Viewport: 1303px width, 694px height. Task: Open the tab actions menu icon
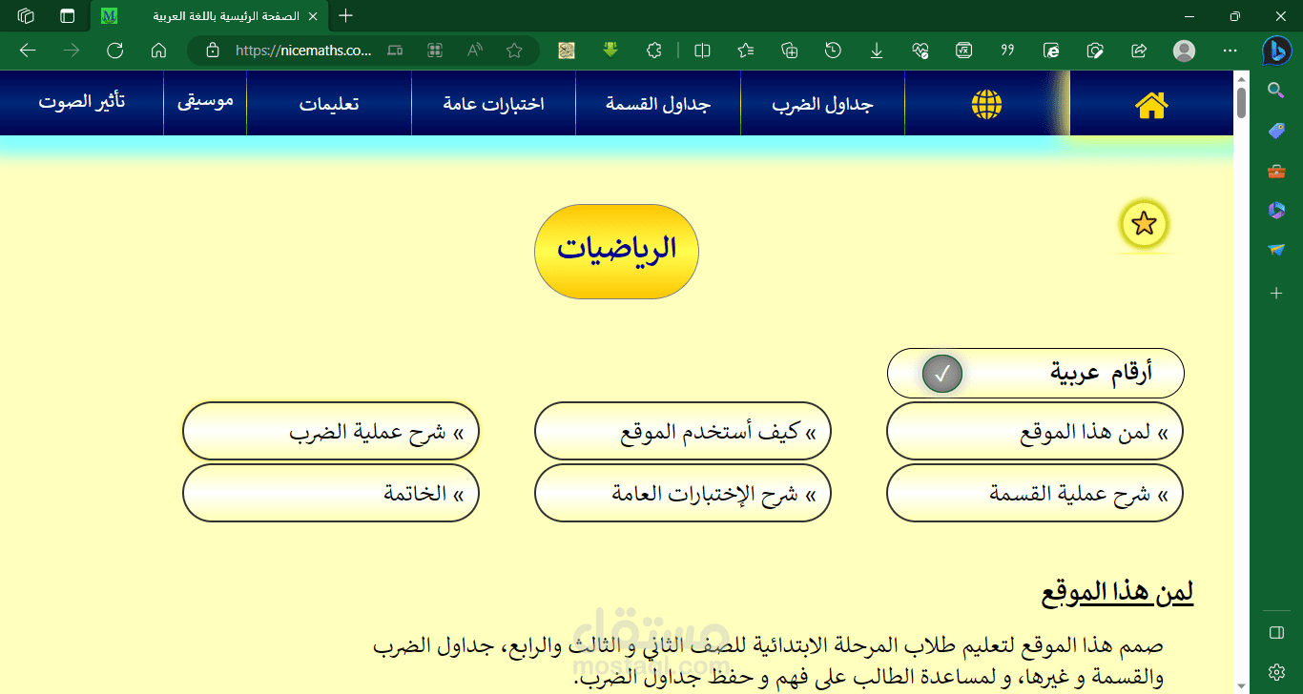click(x=68, y=16)
